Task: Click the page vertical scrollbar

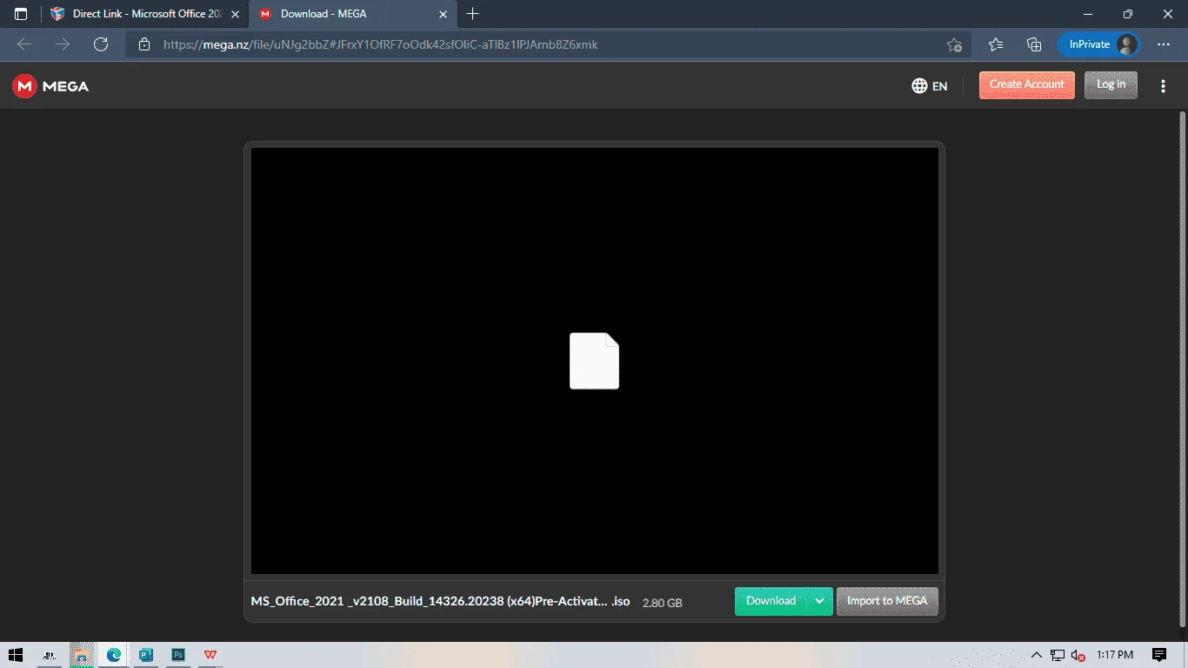Action: click(x=1182, y=368)
